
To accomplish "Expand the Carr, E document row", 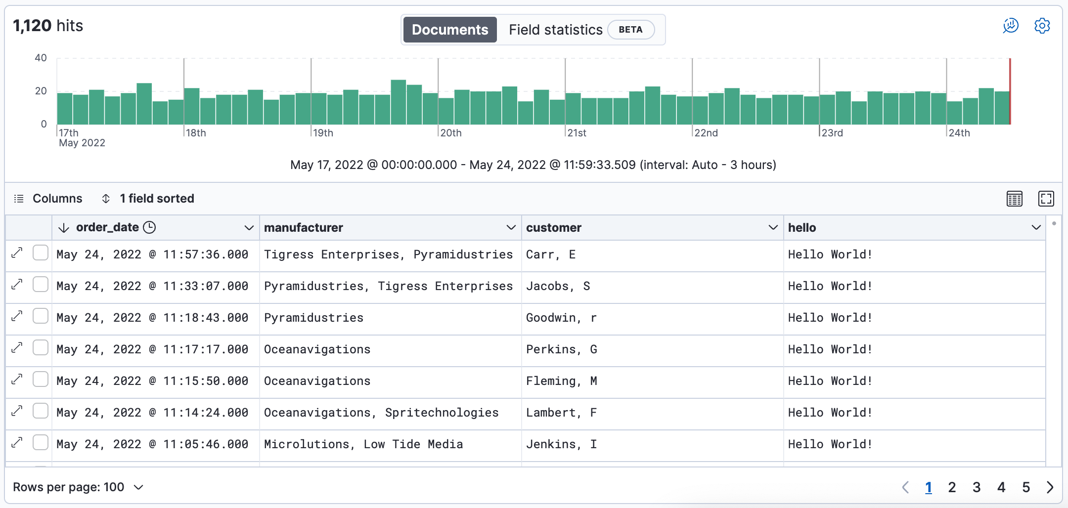I will [x=17, y=253].
